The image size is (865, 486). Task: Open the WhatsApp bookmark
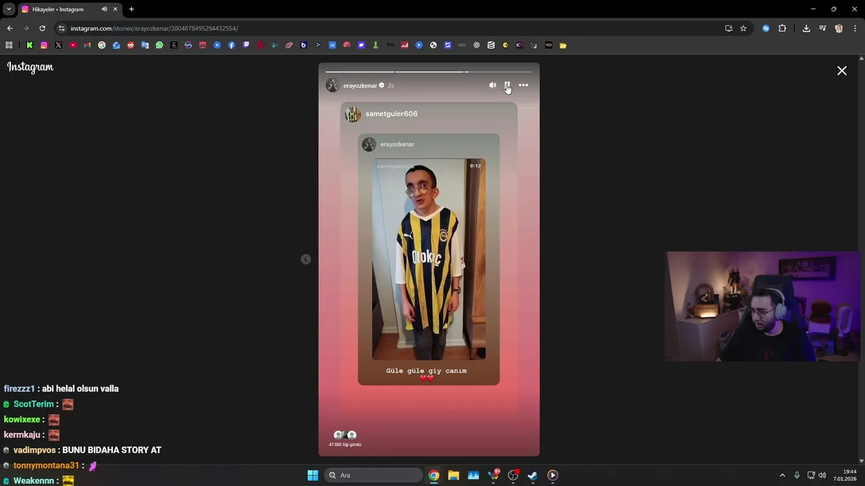159,45
